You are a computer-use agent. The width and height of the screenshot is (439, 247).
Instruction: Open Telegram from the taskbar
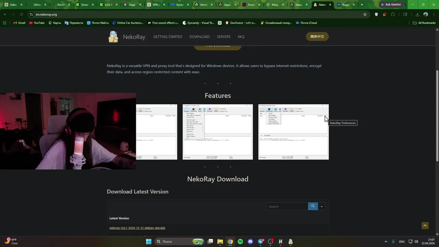(x=261, y=242)
